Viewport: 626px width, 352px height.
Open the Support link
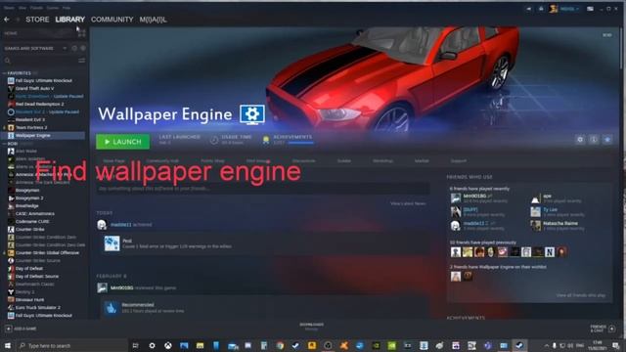coord(459,160)
